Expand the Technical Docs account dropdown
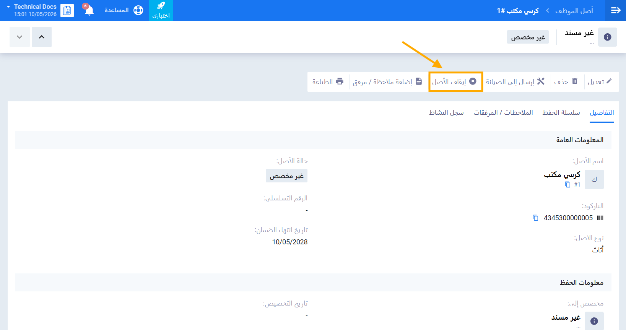 [x=8, y=7]
